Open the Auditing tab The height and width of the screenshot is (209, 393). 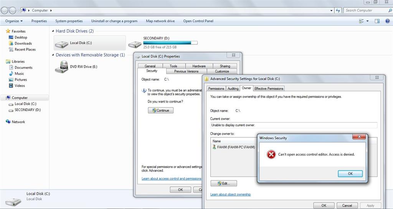tap(233, 88)
